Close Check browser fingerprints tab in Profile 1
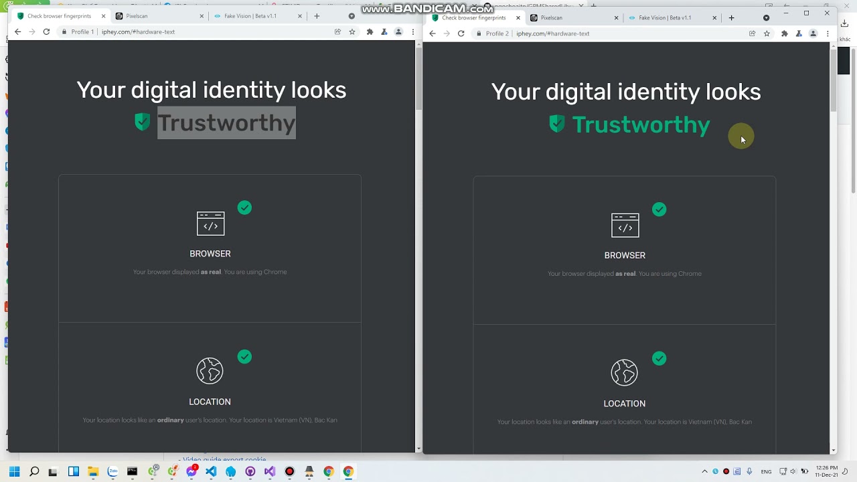 tap(103, 16)
